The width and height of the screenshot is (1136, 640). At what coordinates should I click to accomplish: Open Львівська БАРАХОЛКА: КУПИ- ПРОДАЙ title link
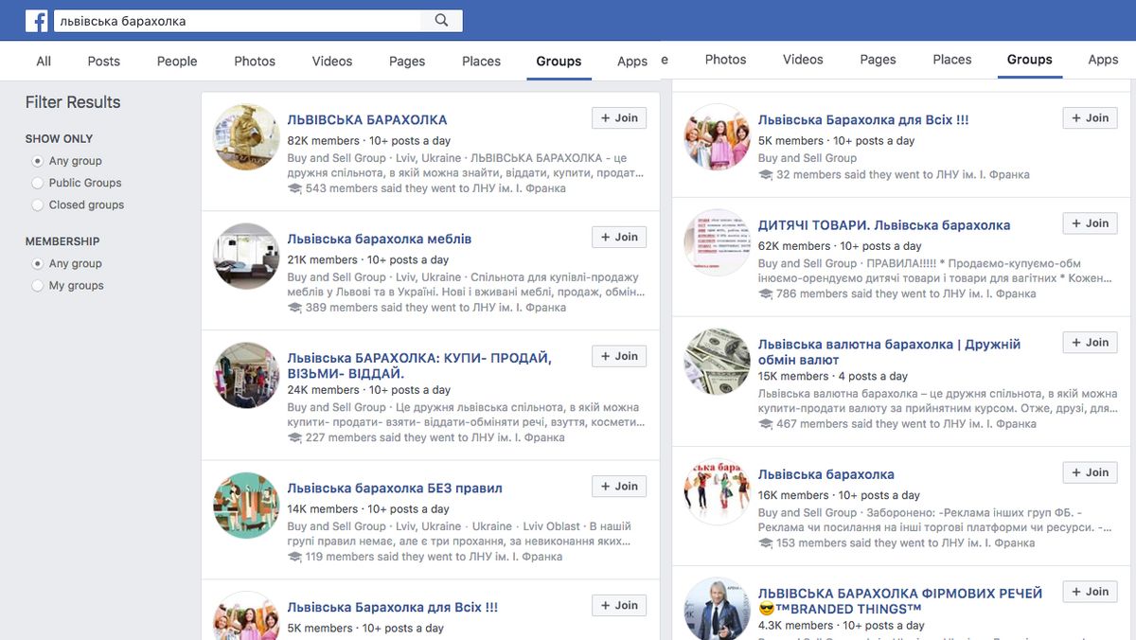(x=419, y=365)
